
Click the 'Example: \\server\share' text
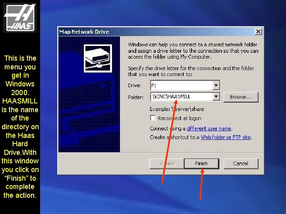177,109
